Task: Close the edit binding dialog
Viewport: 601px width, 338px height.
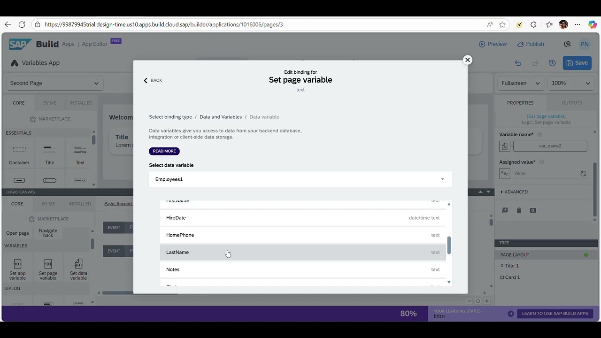Action: pyautogui.click(x=467, y=60)
